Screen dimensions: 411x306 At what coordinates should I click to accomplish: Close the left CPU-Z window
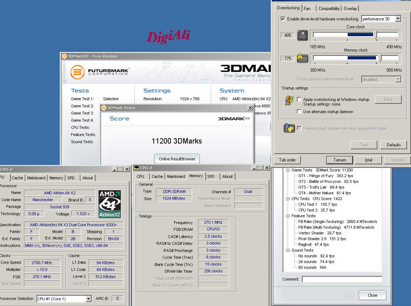tap(127, 169)
